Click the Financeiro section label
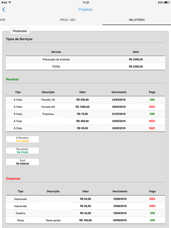The image size is (171, 228). click(20, 31)
